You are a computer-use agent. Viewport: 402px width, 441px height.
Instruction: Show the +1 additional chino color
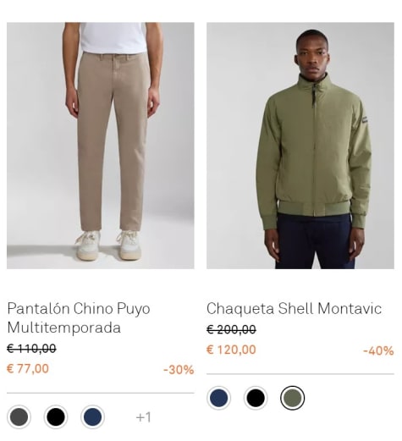[x=144, y=417]
